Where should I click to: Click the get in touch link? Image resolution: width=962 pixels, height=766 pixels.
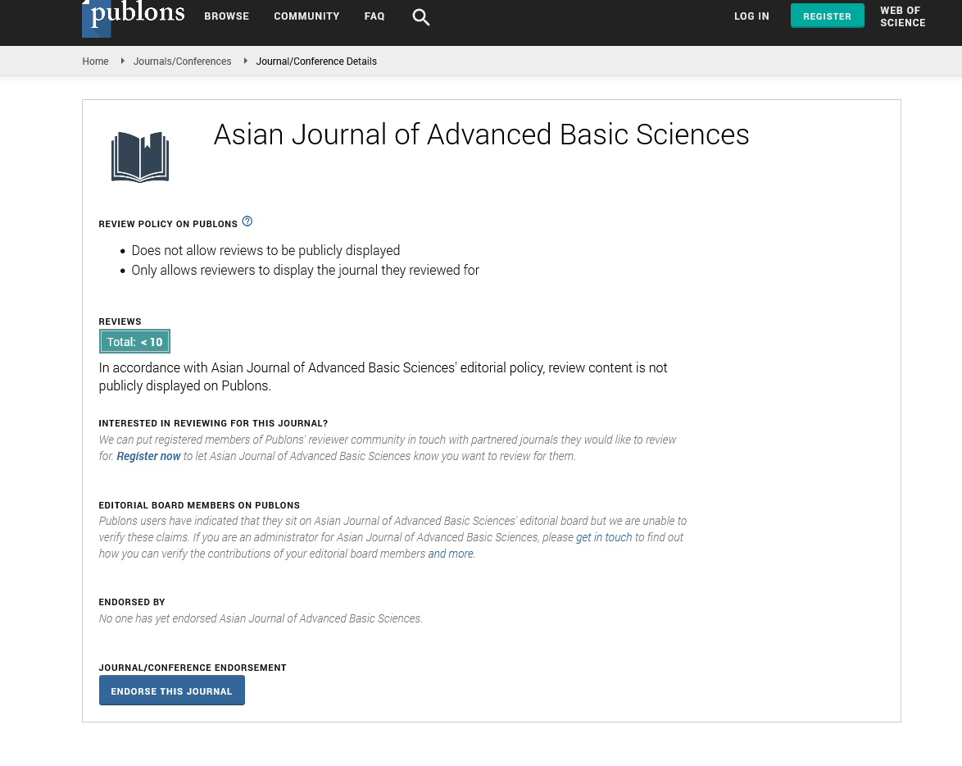point(604,537)
